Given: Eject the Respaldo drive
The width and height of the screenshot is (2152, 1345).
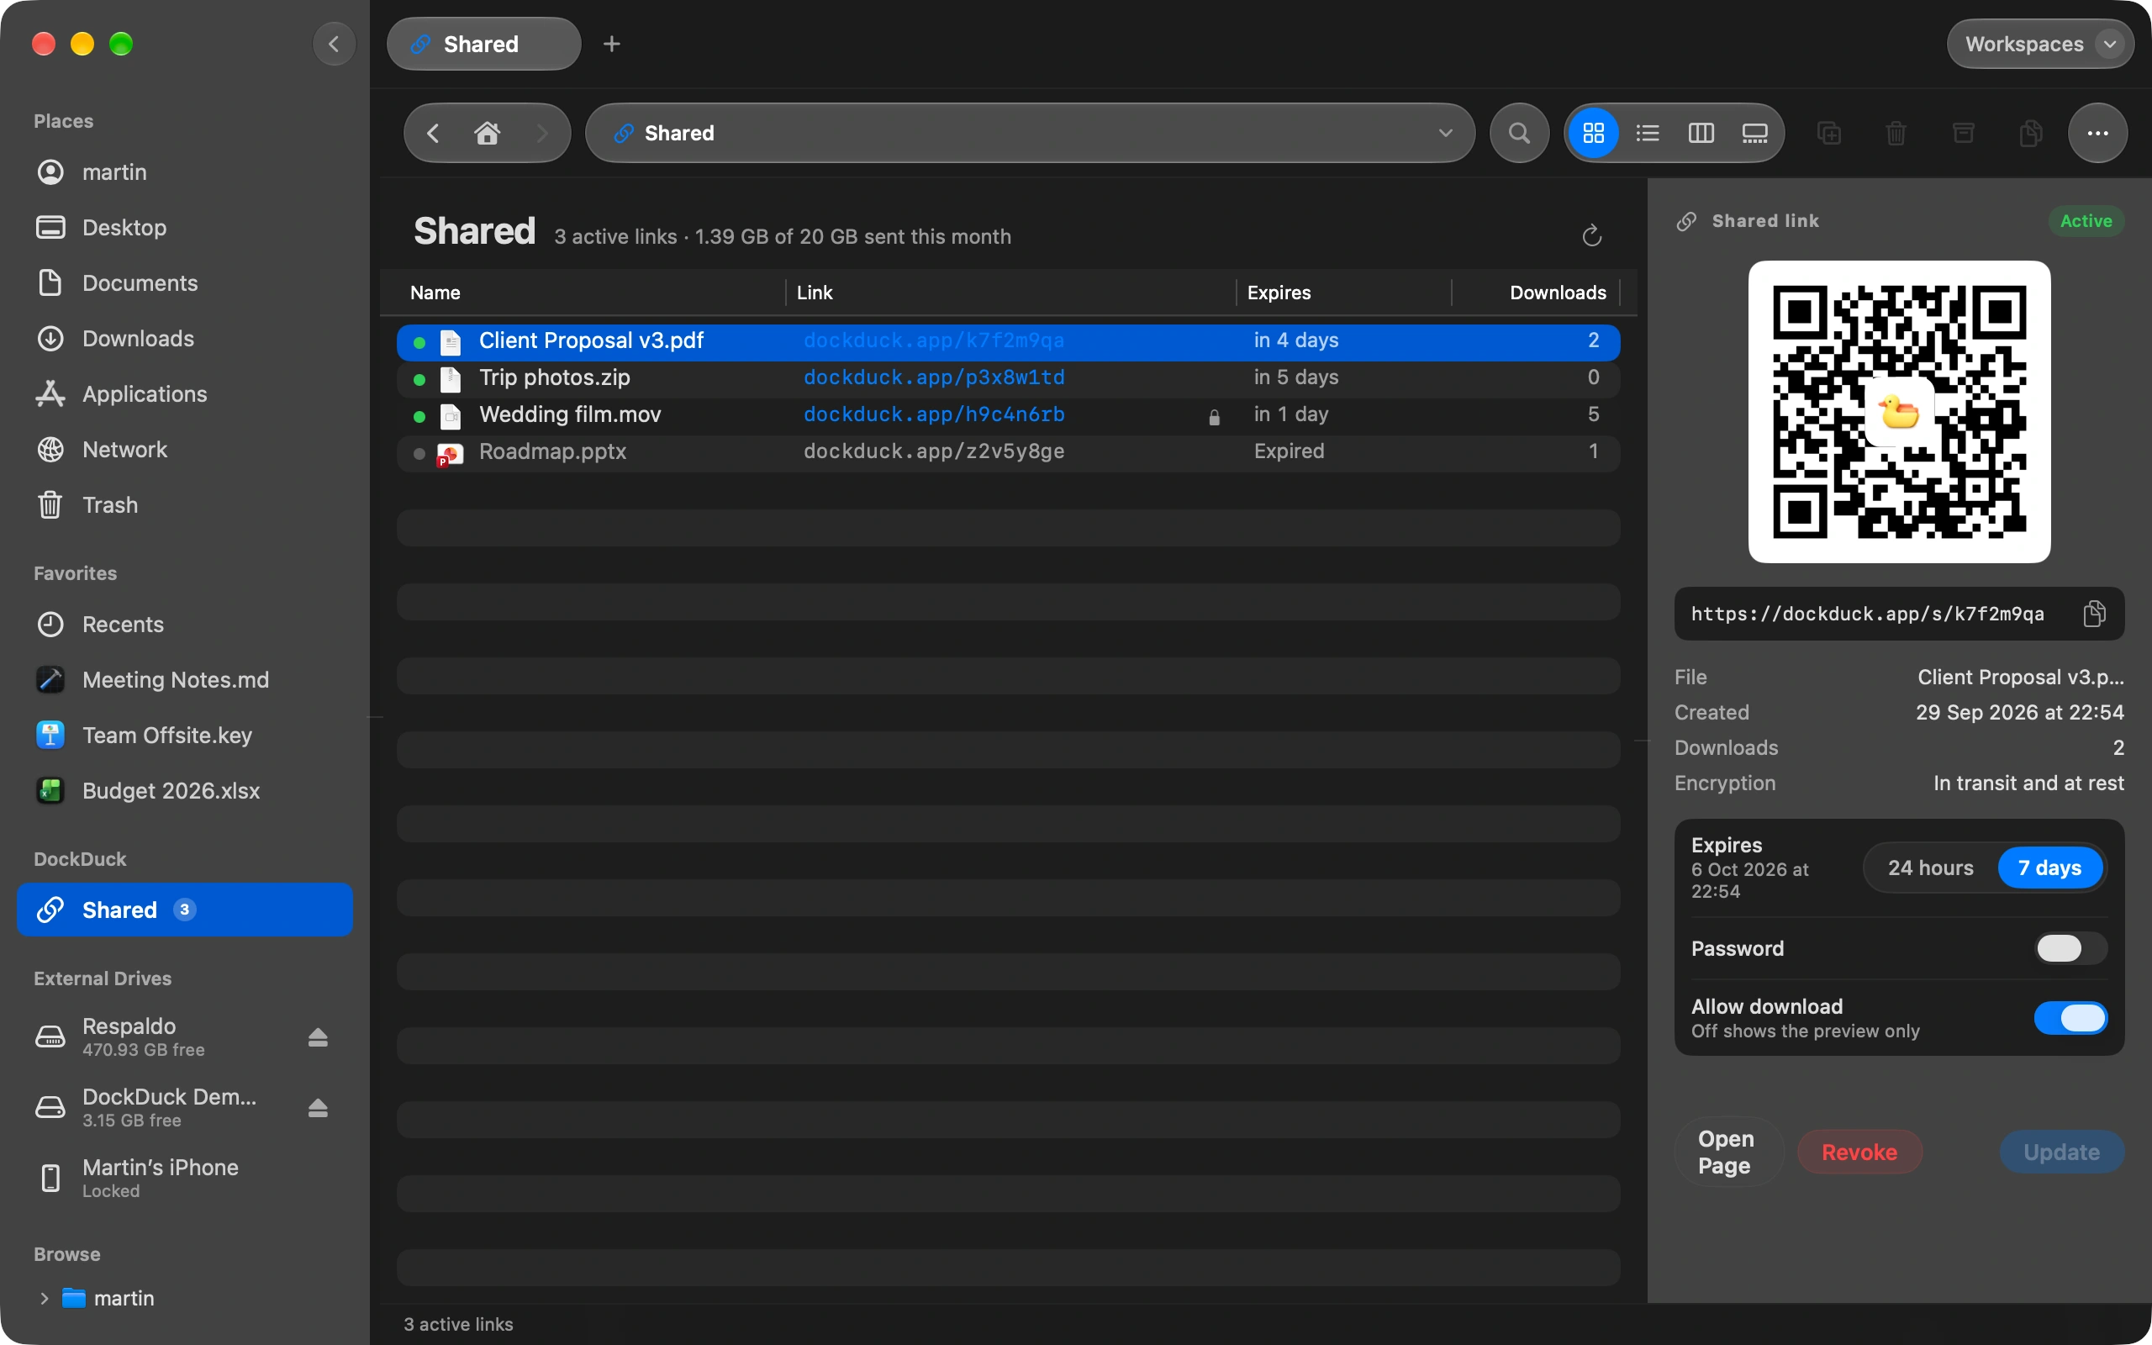Looking at the screenshot, I should [318, 1037].
